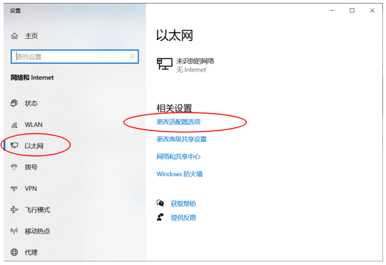The height and width of the screenshot is (265, 386).
Task: Close the 设置 window
Action: [x=372, y=11]
